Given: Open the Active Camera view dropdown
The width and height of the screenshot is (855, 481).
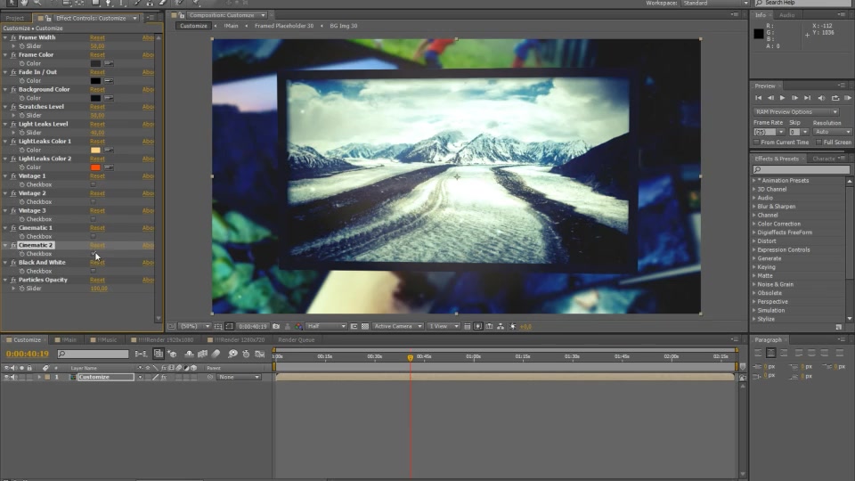Looking at the screenshot, I should click(397, 326).
